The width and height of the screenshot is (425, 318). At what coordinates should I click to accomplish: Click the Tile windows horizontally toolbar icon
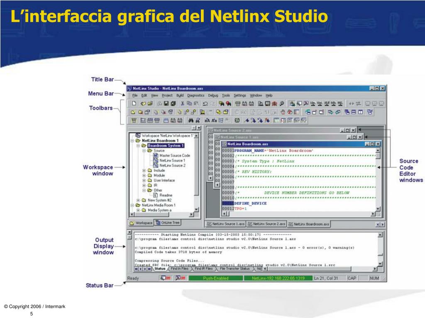coord(354,112)
